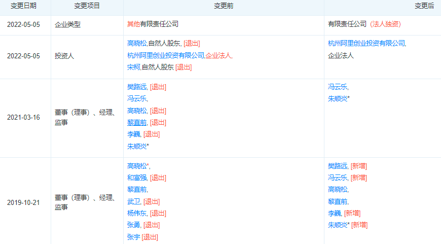
Task: Open the 宋柯 shareholder link
Action: pyautogui.click(x=134, y=67)
